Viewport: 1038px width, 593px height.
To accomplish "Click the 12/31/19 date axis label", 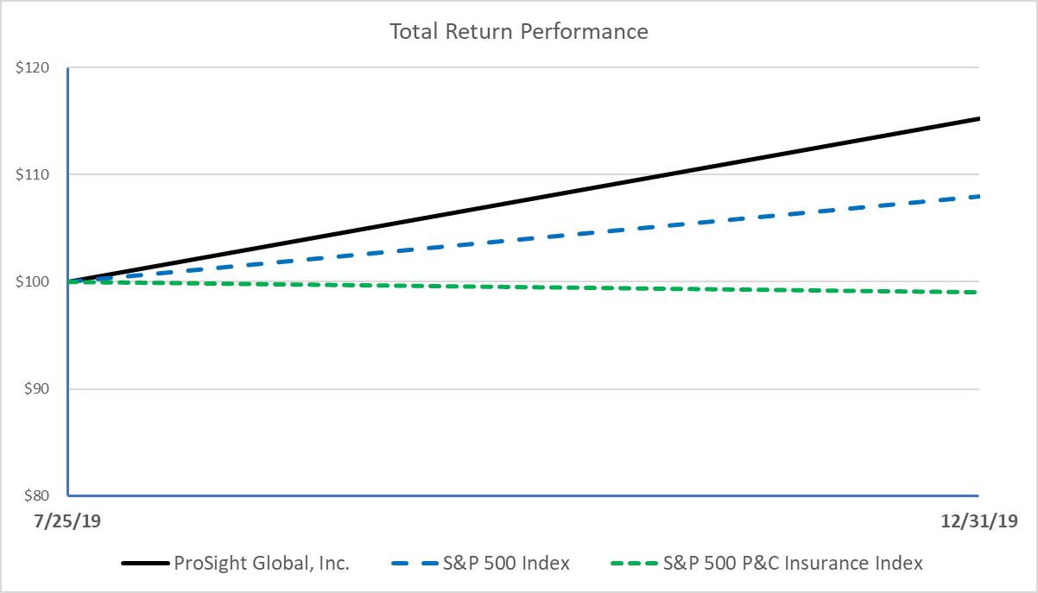I will (978, 520).
